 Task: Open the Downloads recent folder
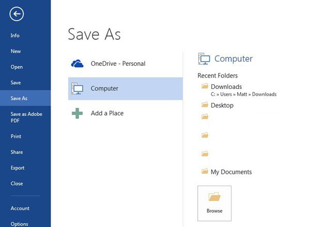pos(226,87)
